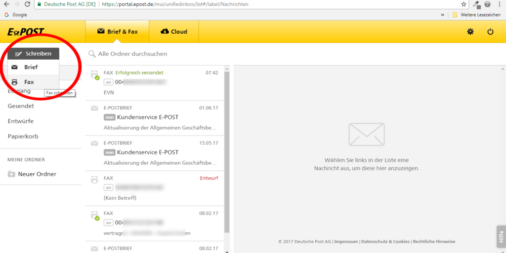The width and height of the screenshot is (506, 253).
Task: Click the Impressum footer link
Action: [x=346, y=242]
